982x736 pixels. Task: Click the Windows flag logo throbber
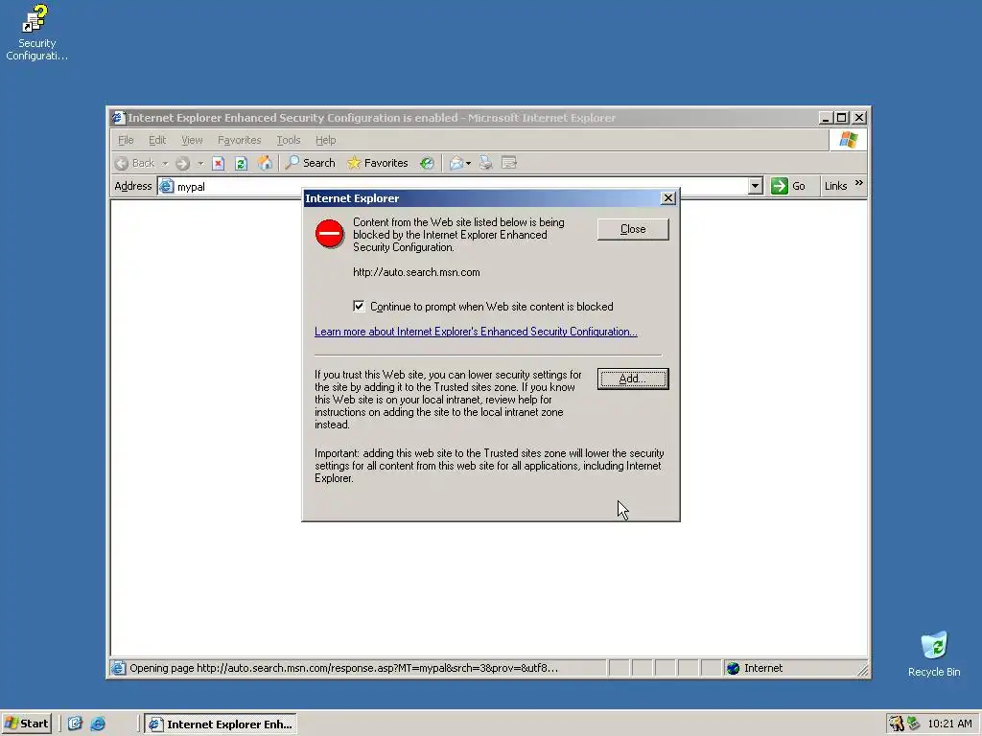coord(849,140)
